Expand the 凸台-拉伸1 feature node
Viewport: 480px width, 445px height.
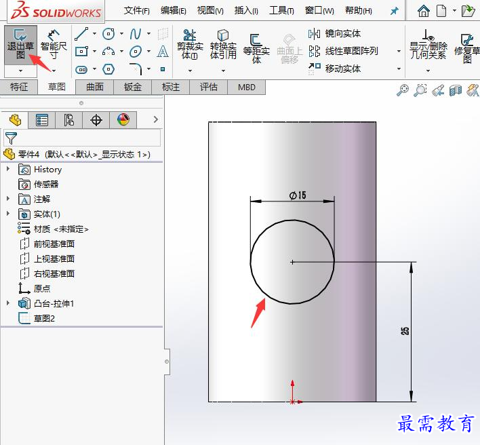click(8, 303)
